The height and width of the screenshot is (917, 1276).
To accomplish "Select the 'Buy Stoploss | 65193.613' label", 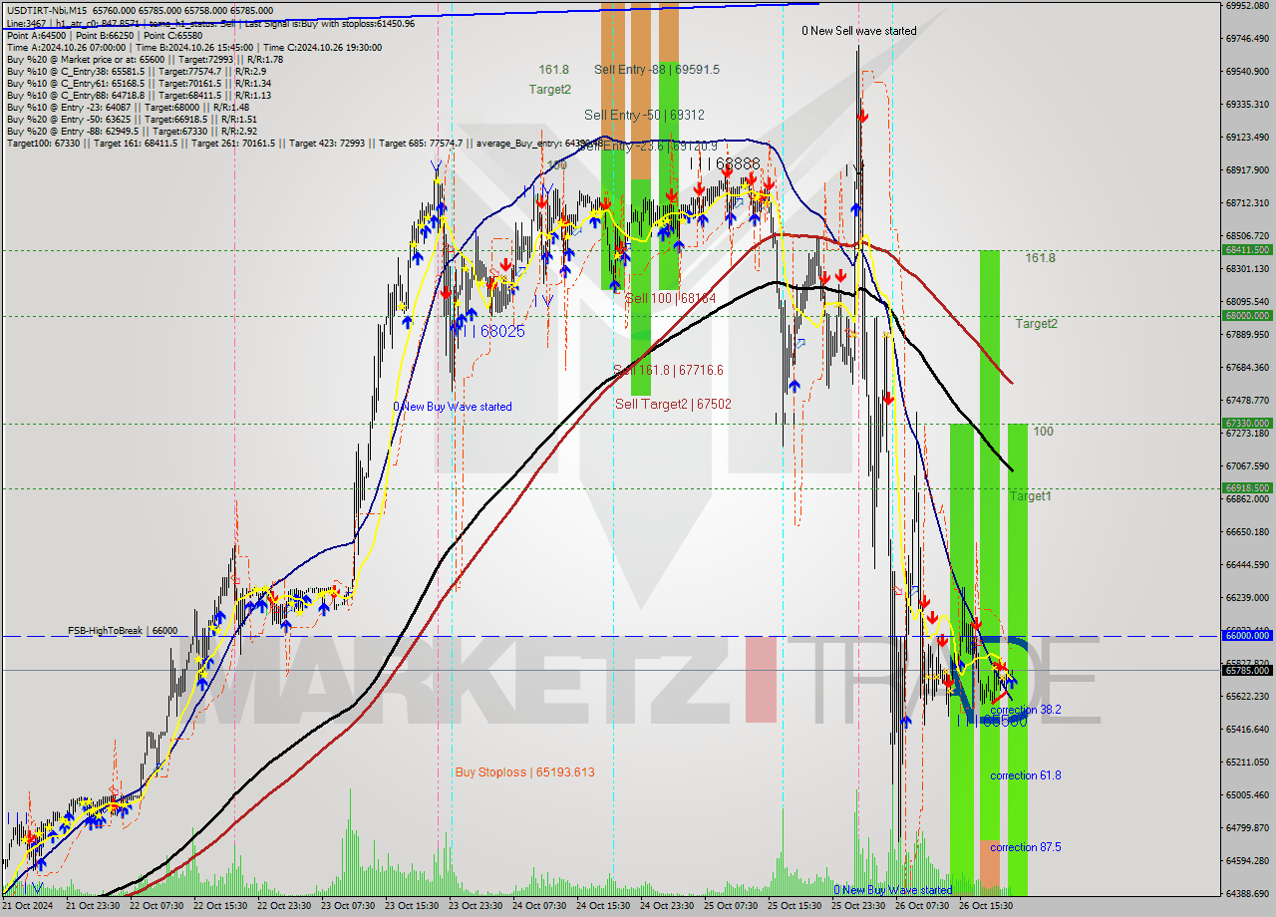I will 524,771.
